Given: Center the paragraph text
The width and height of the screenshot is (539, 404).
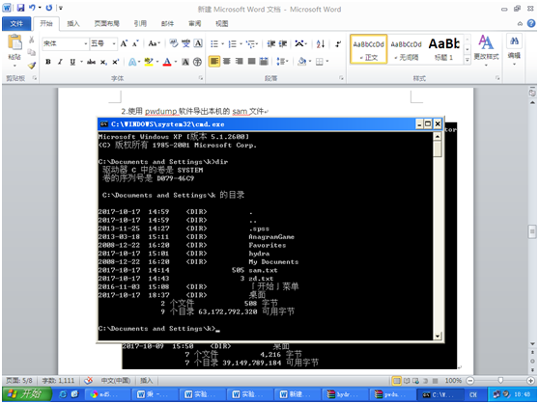Looking at the screenshot, I should [227, 62].
